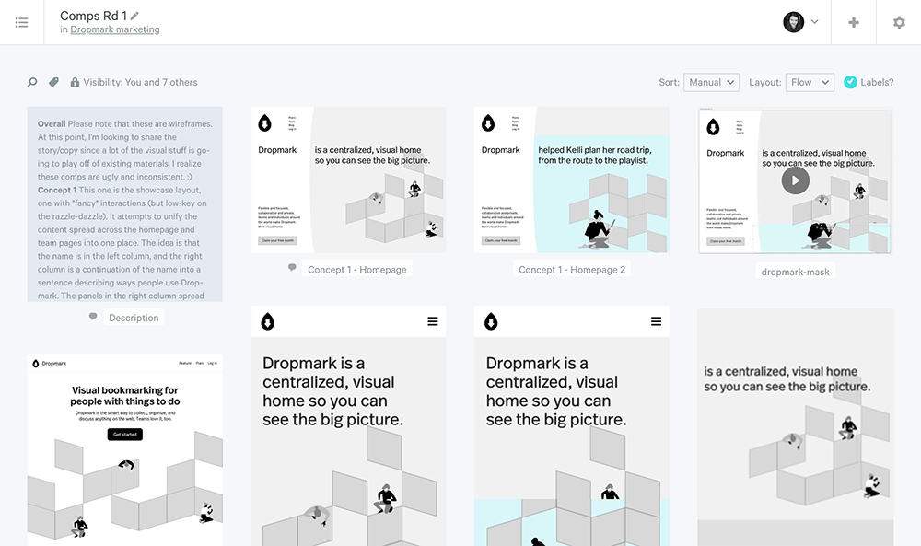Edit the collection title with pencil icon
This screenshot has height=546, width=921.
[134, 16]
